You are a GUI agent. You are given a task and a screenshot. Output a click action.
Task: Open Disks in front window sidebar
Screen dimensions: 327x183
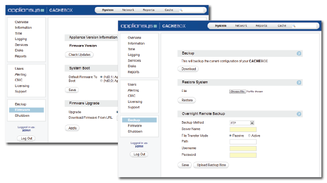pos(132,66)
